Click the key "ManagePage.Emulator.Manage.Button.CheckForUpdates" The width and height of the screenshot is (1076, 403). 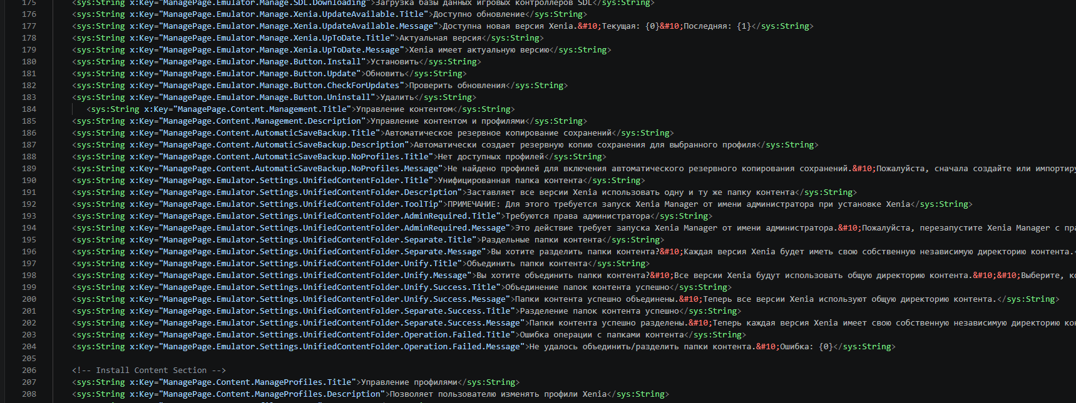click(282, 85)
